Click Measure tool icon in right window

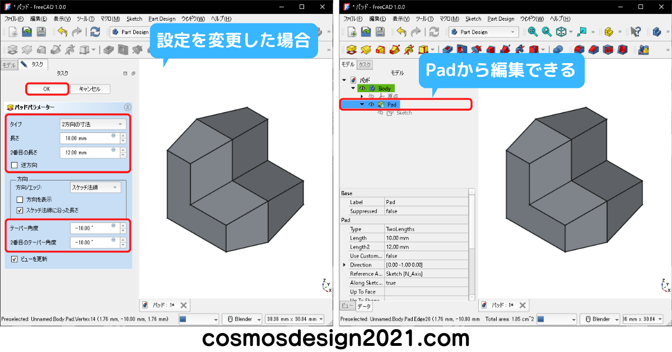(582, 32)
